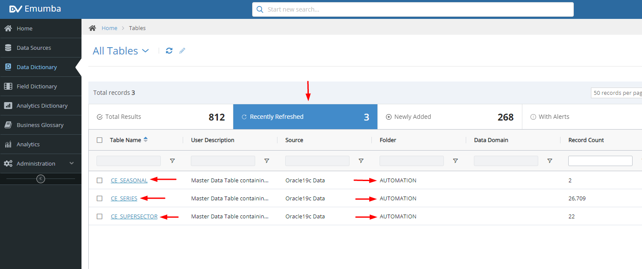Click the Start new search field

coord(413,9)
